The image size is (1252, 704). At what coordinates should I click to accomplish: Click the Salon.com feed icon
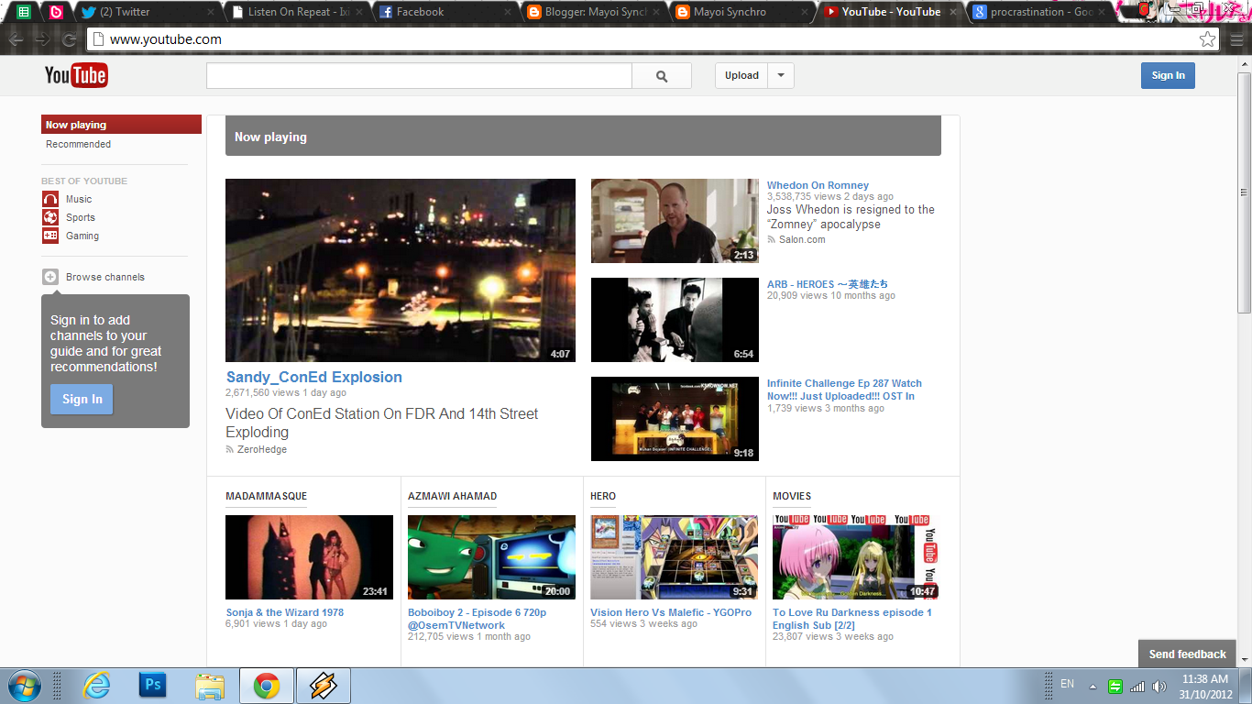[x=772, y=240]
